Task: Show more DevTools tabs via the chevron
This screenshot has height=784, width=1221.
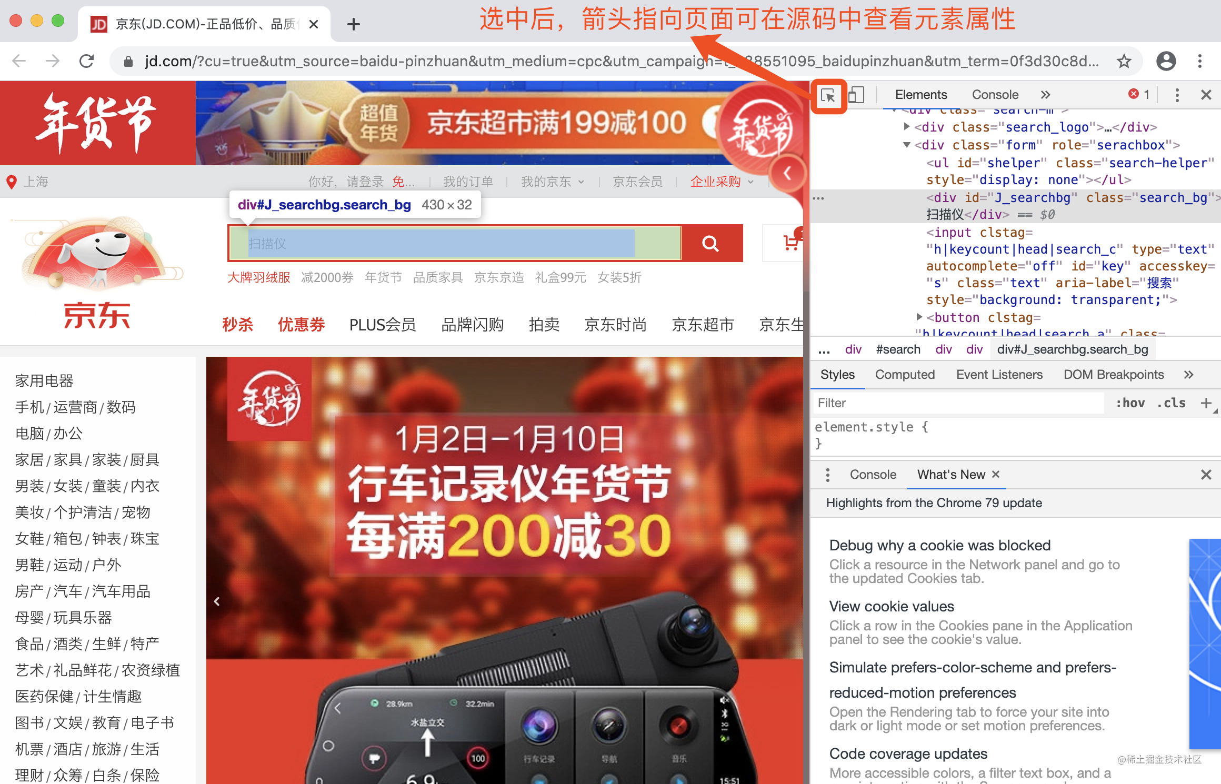Action: (x=1045, y=95)
